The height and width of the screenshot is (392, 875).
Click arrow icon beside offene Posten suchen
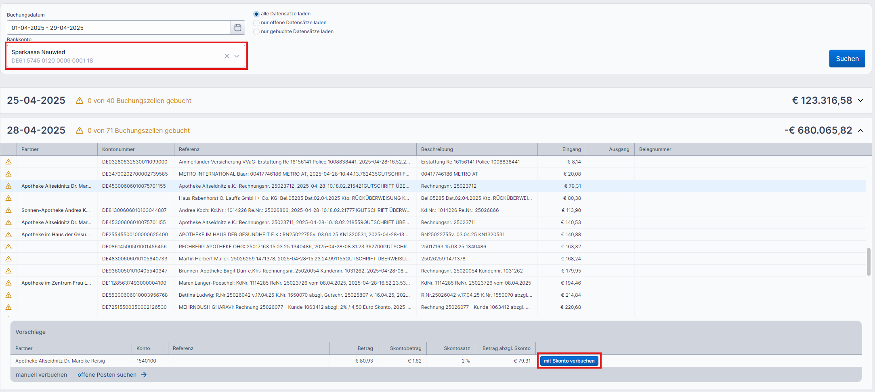pos(144,375)
